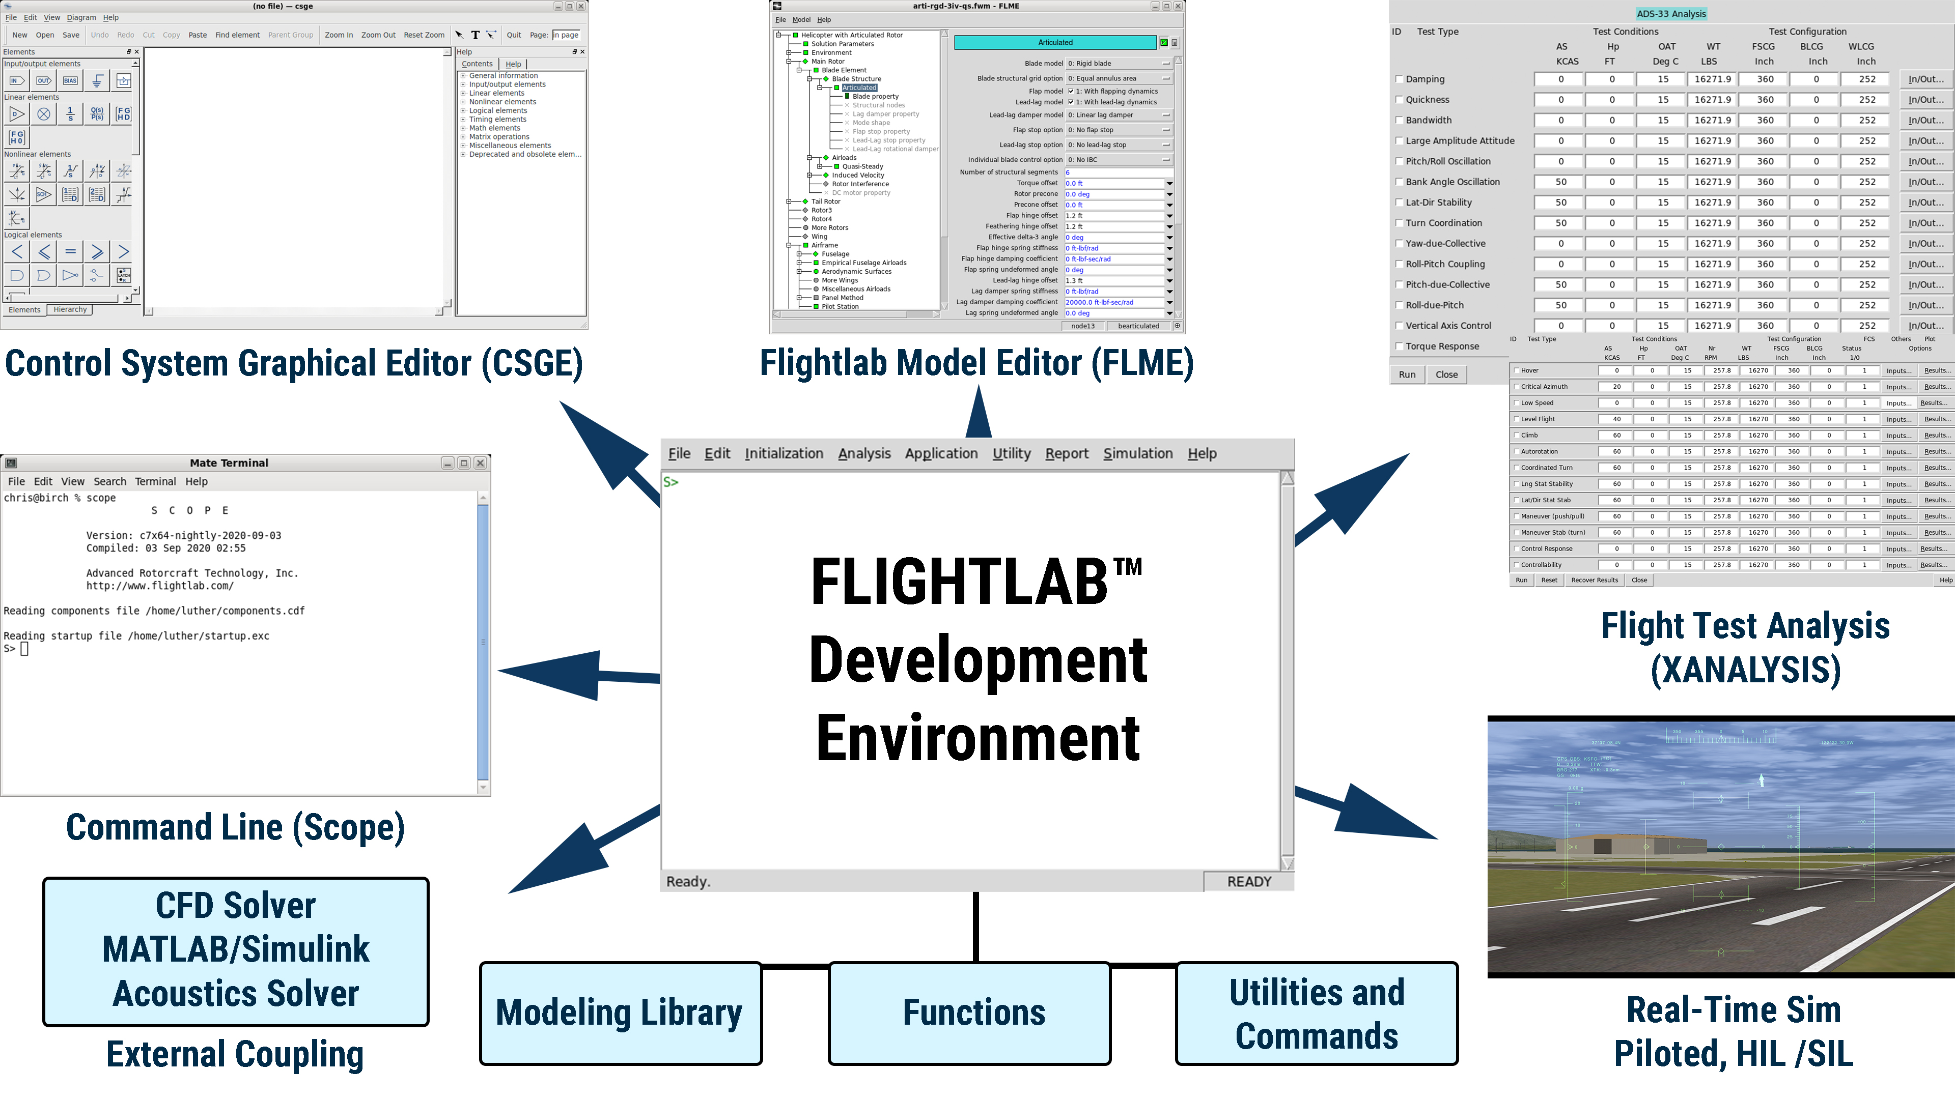Open the Search menu in Mate Terminal

coord(109,482)
